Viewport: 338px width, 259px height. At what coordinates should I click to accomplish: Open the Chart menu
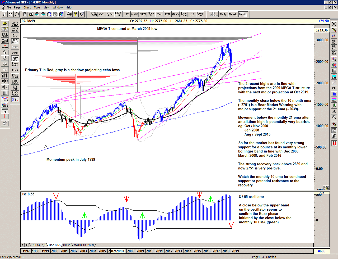click(27, 7)
